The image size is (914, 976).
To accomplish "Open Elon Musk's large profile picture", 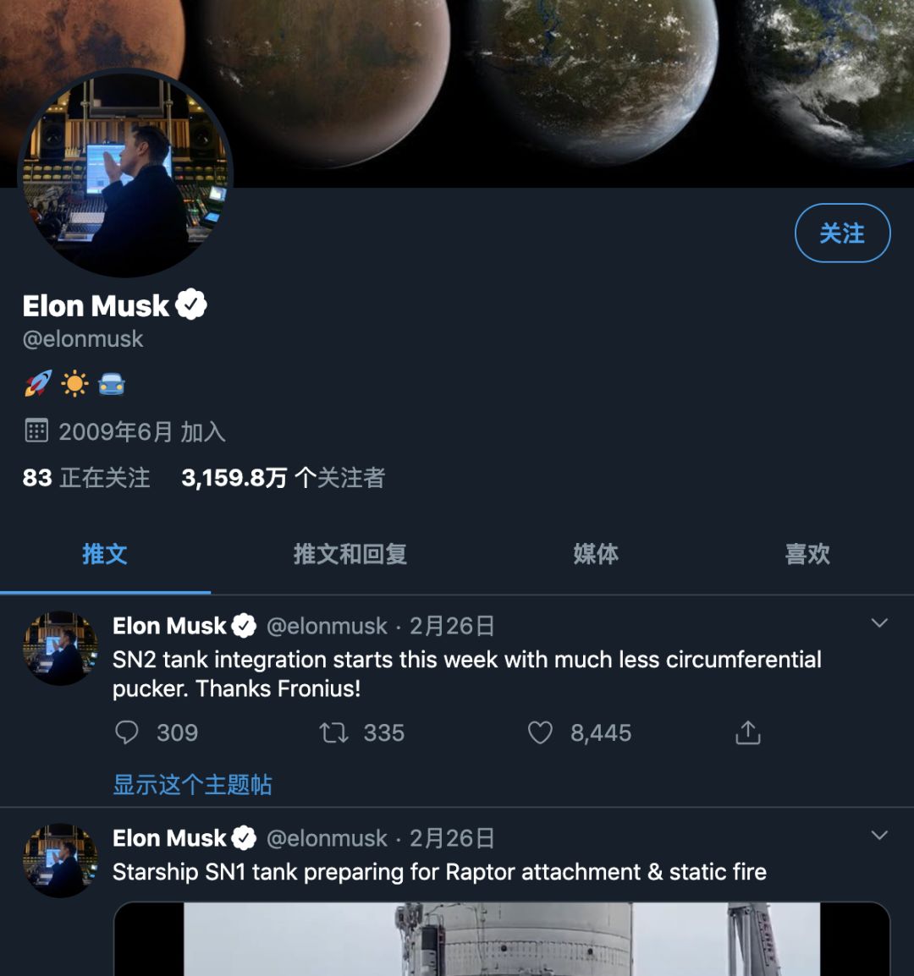I will tap(125, 173).
